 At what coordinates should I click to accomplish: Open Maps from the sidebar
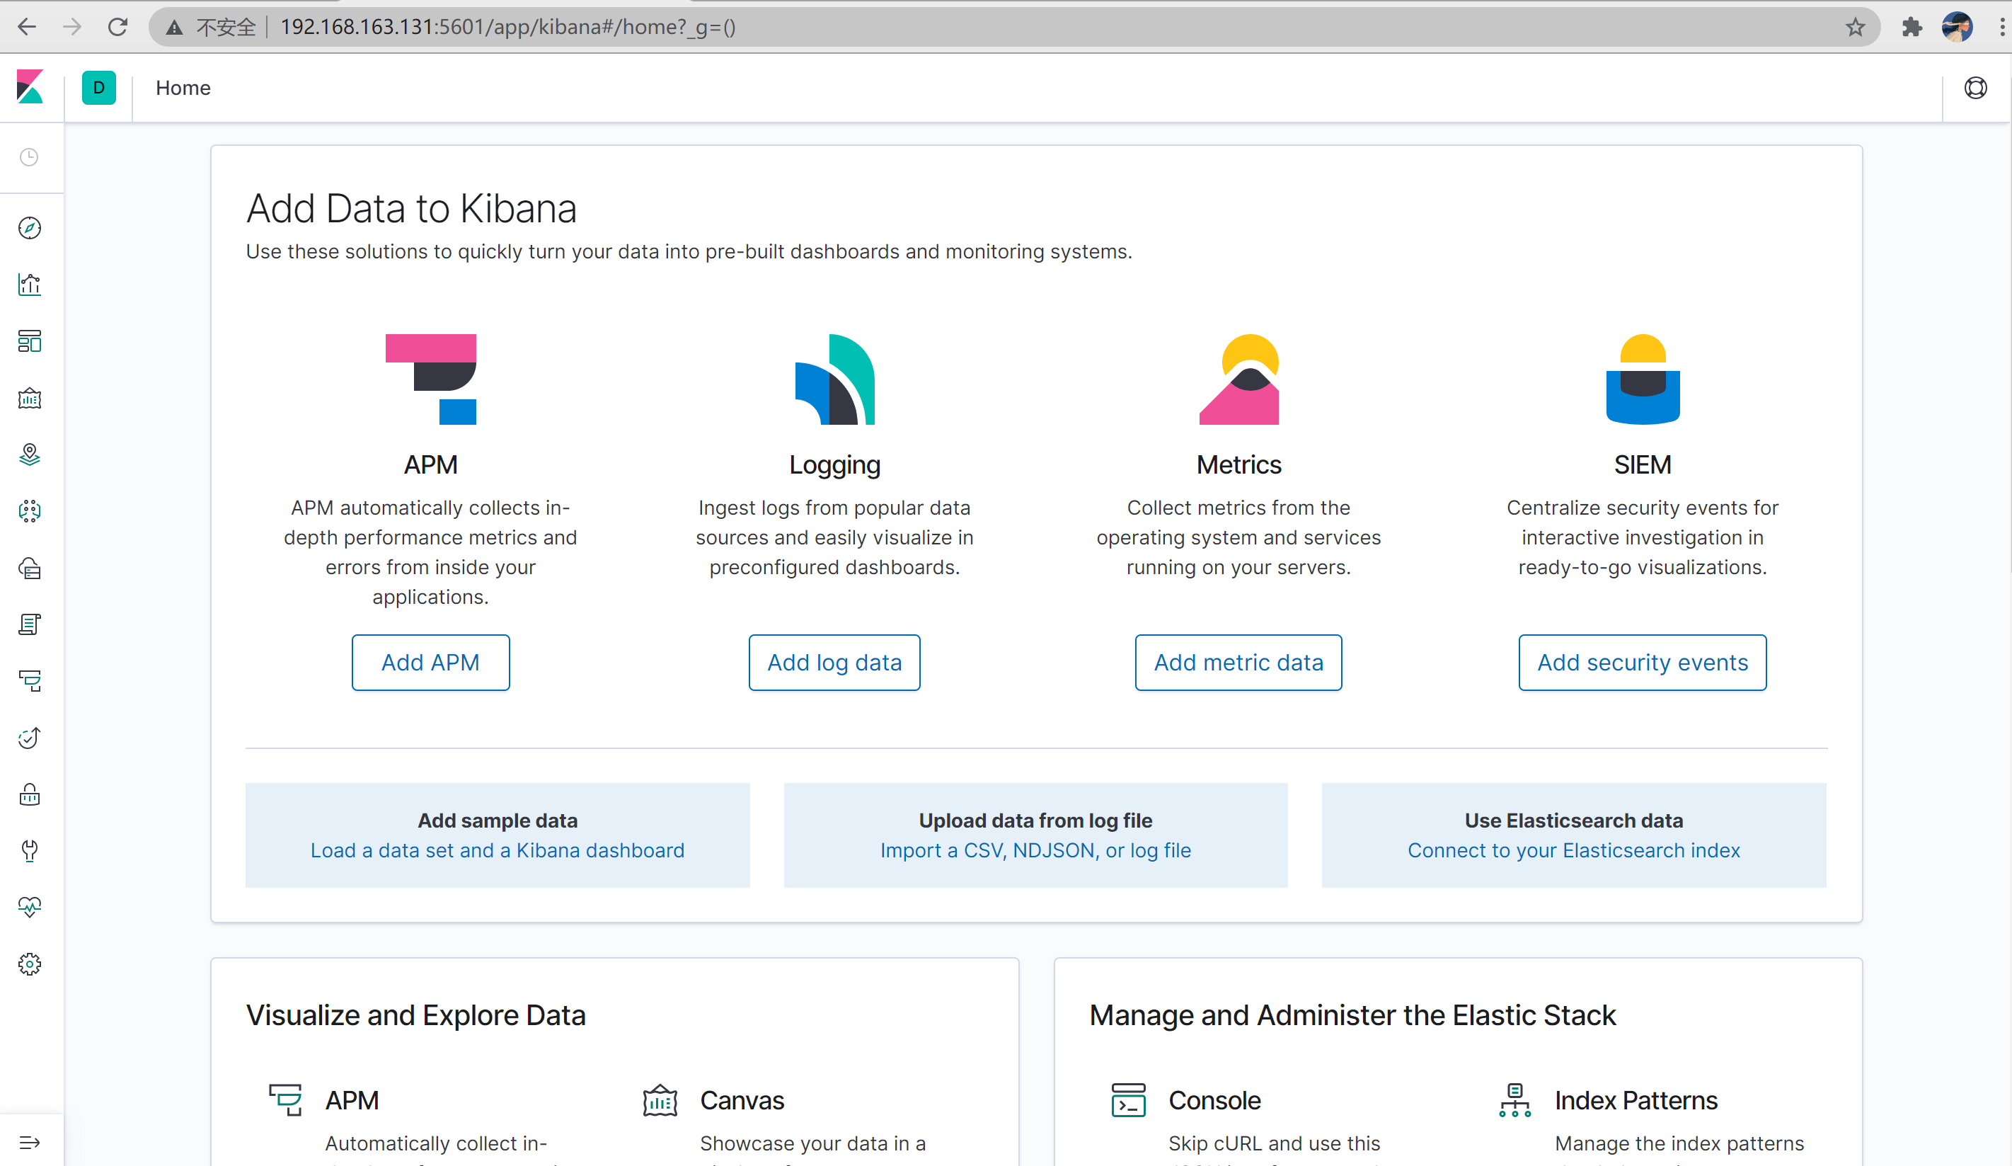pyautogui.click(x=30, y=455)
